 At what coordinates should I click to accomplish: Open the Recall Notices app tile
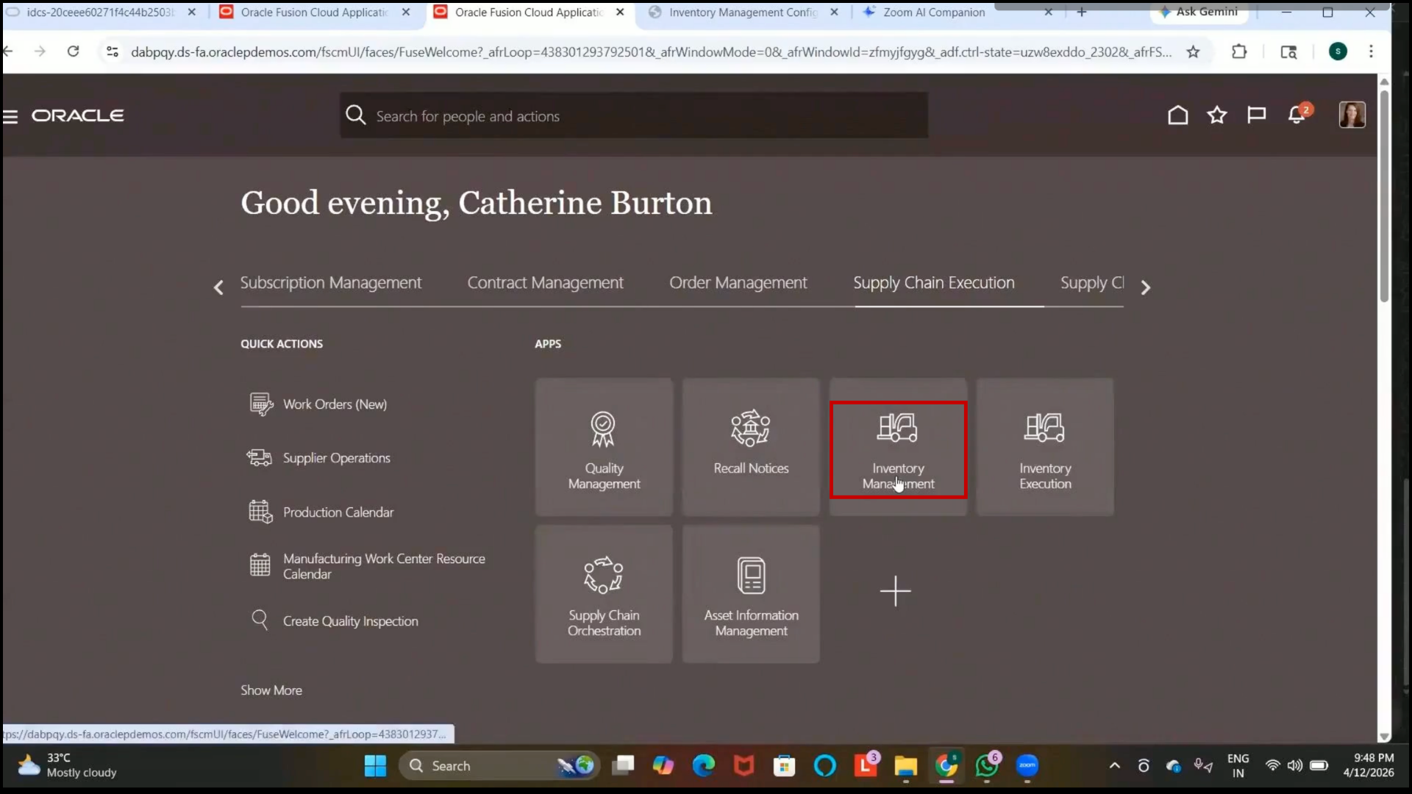point(751,447)
